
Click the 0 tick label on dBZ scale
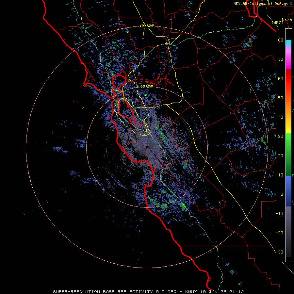[282, 194]
